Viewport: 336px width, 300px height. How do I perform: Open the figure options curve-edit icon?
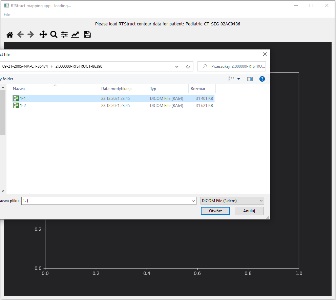pos(75,34)
